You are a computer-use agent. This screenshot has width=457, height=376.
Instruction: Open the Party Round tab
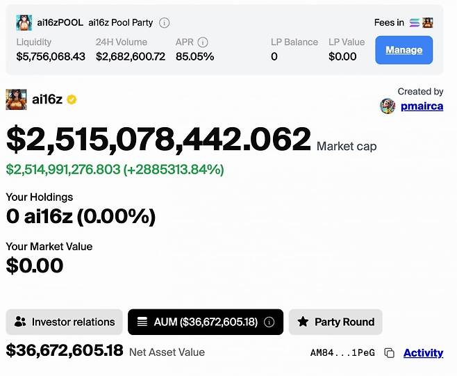pyautogui.click(x=335, y=322)
